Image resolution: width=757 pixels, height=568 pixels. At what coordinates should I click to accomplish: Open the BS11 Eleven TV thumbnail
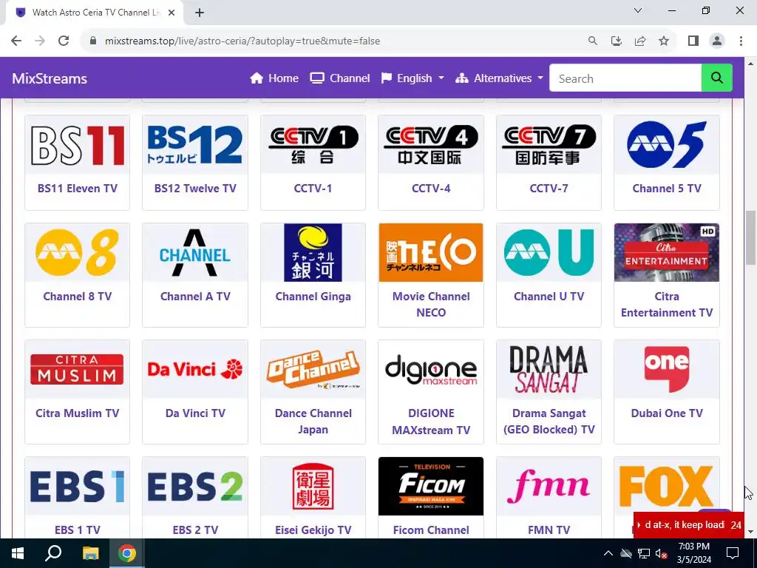[x=77, y=145]
